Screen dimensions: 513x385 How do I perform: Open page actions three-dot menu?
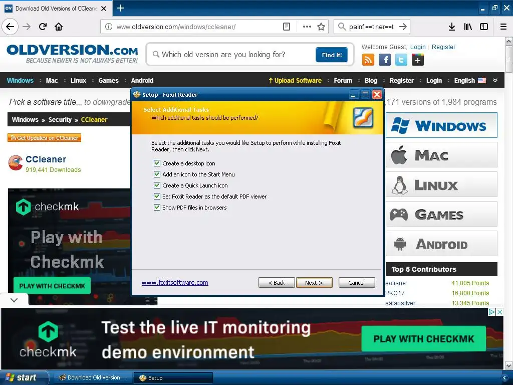[x=307, y=27]
